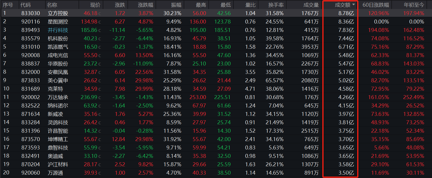Click stock code 873833
The image size is (432, 178).
pyautogui.click(x=31, y=80)
